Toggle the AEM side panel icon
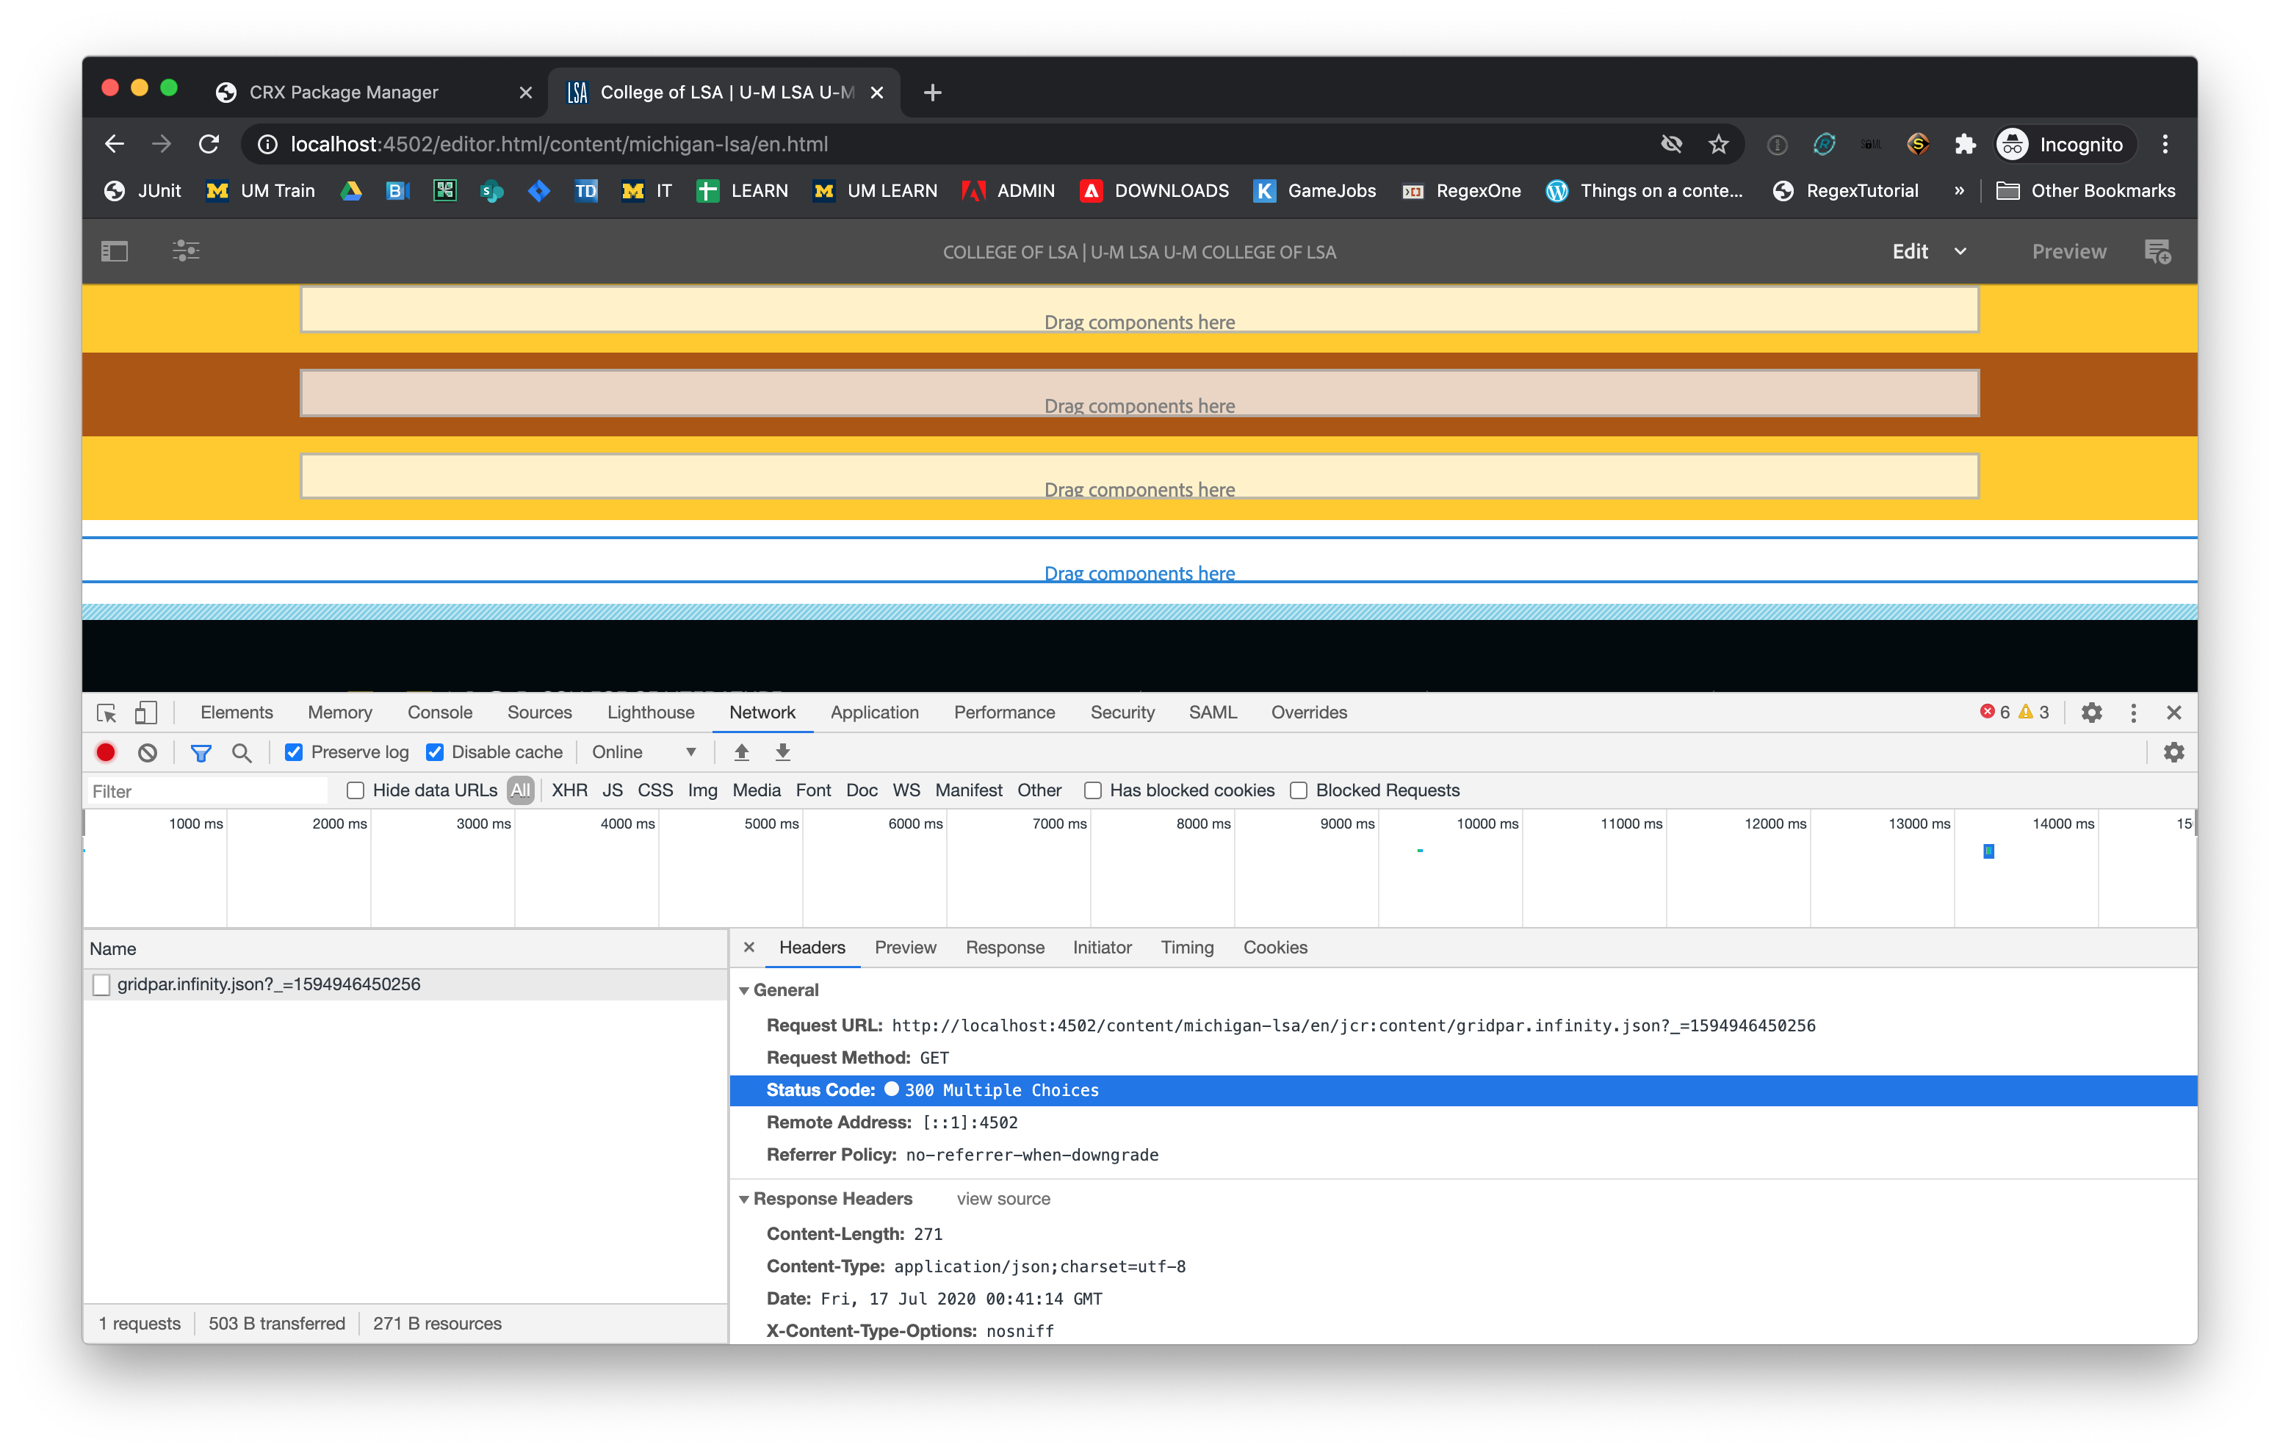 [115, 251]
